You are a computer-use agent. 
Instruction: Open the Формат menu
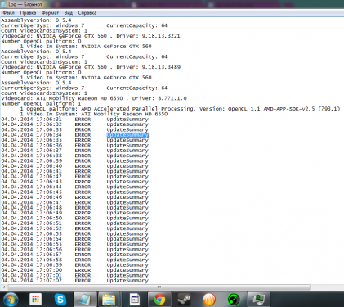pyautogui.click(x=50, y=13)
